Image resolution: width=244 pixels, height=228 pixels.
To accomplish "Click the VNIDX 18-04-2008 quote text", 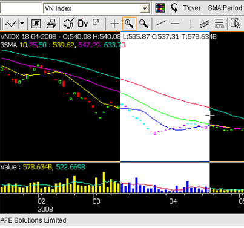I will coord(28,37).
